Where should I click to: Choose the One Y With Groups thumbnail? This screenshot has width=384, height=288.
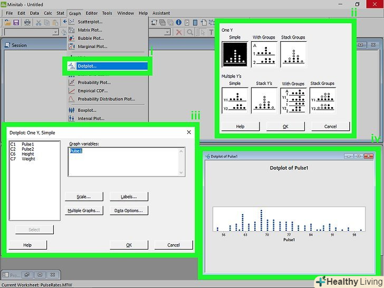coord(264,54)
